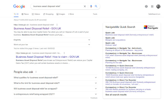Open 15195A Business asset disposal relief link

tap(130, 69)
